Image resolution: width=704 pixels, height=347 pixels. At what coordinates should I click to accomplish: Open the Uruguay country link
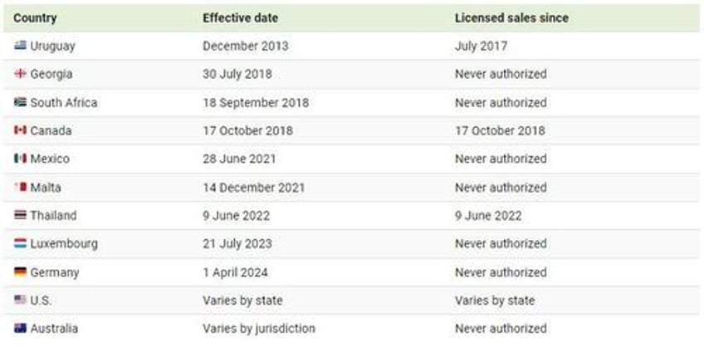coord(52,46)
